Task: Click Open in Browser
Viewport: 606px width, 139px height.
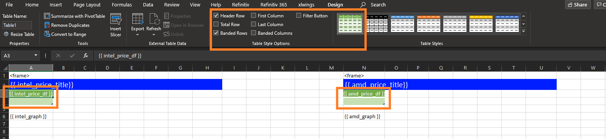Action: click(184, 25)
